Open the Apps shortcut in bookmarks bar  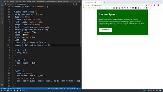(85, 8)
